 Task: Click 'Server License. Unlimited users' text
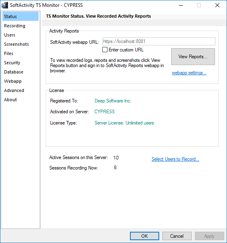click(x=124, y=123)
